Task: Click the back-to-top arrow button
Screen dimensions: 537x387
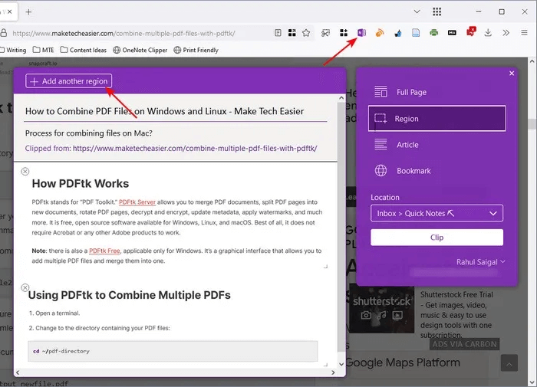Action: [x=509, y=363]
